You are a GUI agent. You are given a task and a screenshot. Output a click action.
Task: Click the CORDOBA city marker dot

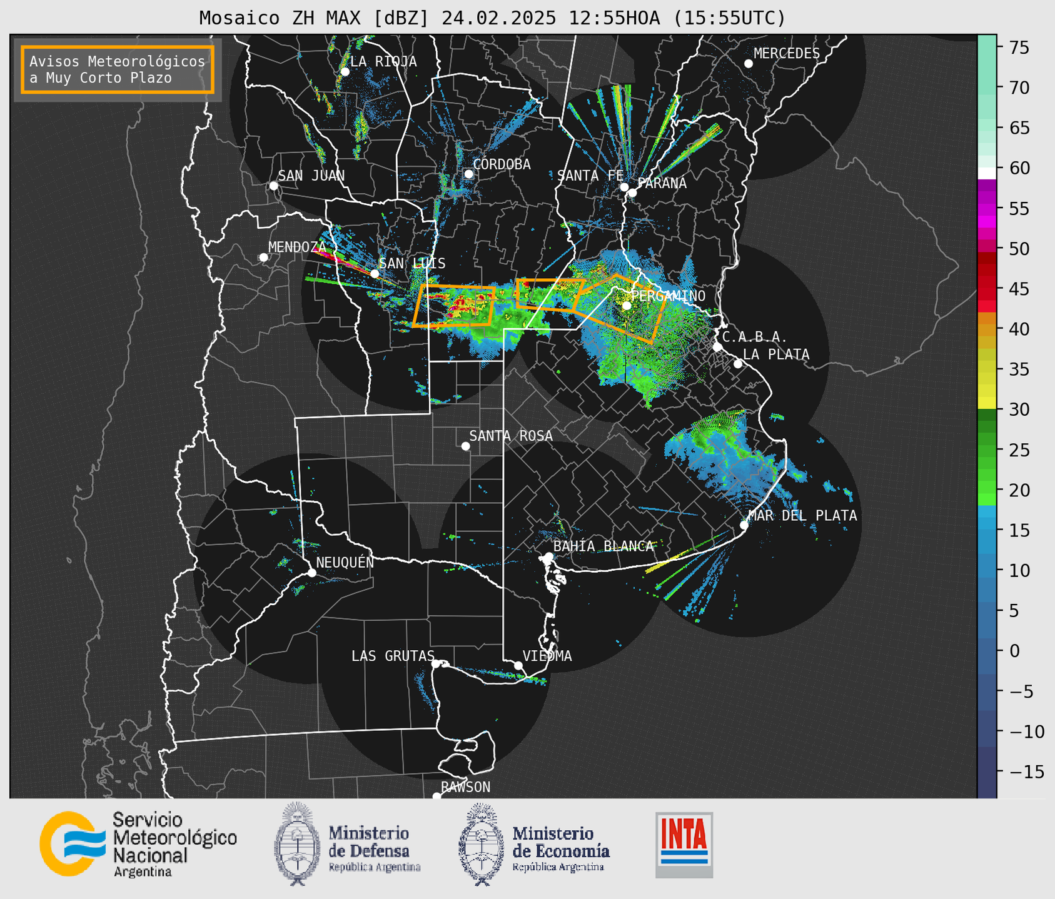(468, 174)
